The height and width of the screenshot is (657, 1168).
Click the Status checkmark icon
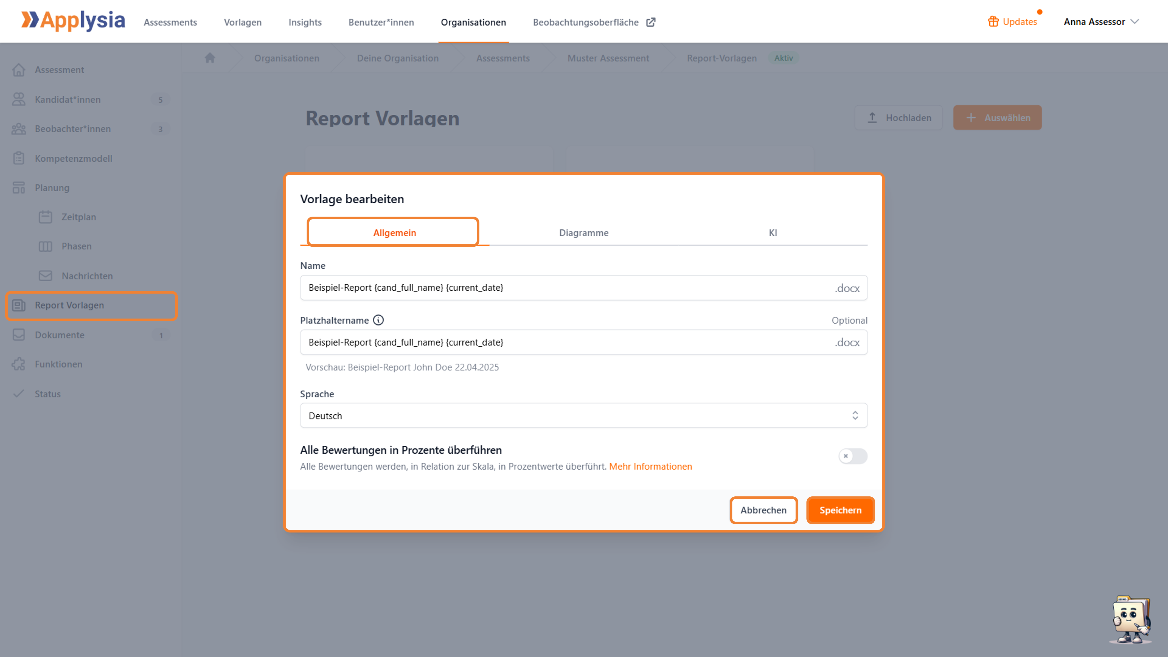pyautogui.click(x=19, y=394)
